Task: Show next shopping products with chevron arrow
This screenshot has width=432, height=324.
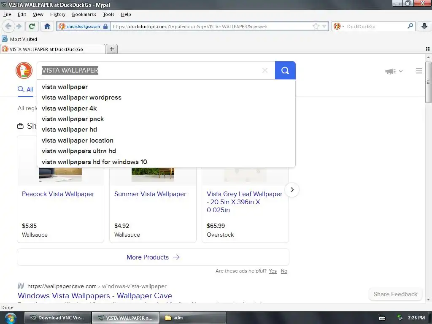Action: click(x=292, y=190)
